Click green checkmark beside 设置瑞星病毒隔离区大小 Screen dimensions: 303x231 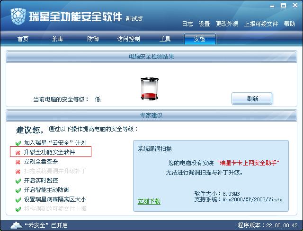pyautogui.click(x=18, y=199)
